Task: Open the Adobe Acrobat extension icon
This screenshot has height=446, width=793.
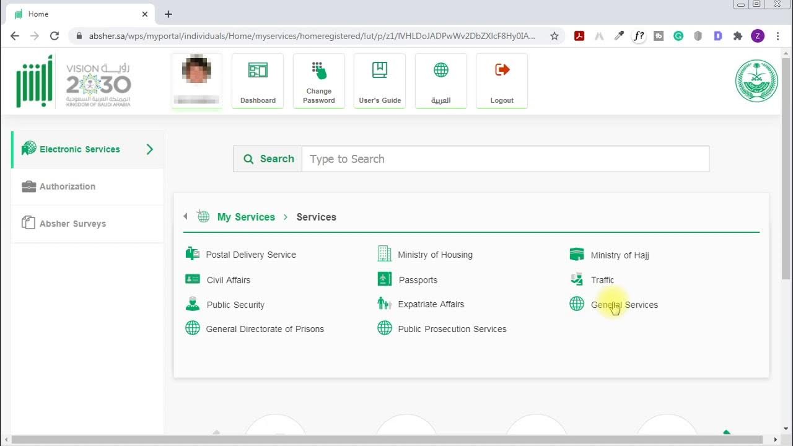Action: pos(579,36)
